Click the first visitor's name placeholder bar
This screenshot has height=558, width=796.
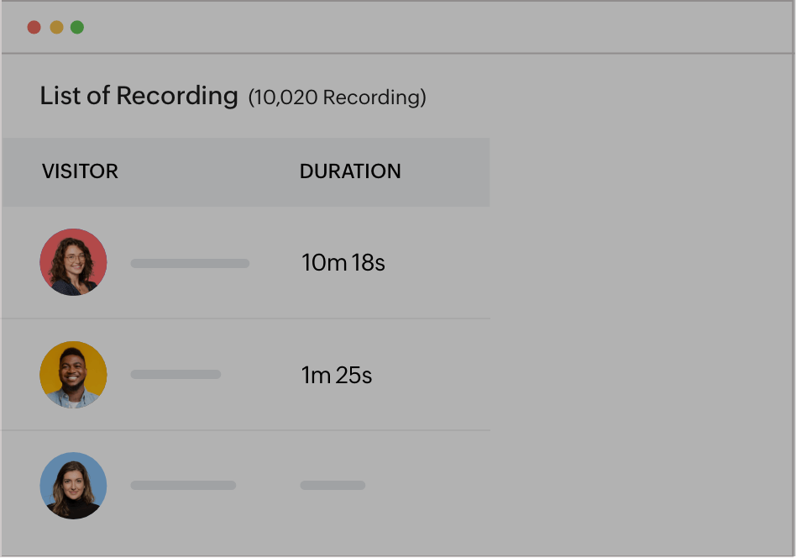[x=190, y=264]
